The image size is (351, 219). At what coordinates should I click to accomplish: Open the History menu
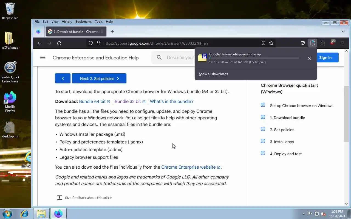tap(67, 22)
